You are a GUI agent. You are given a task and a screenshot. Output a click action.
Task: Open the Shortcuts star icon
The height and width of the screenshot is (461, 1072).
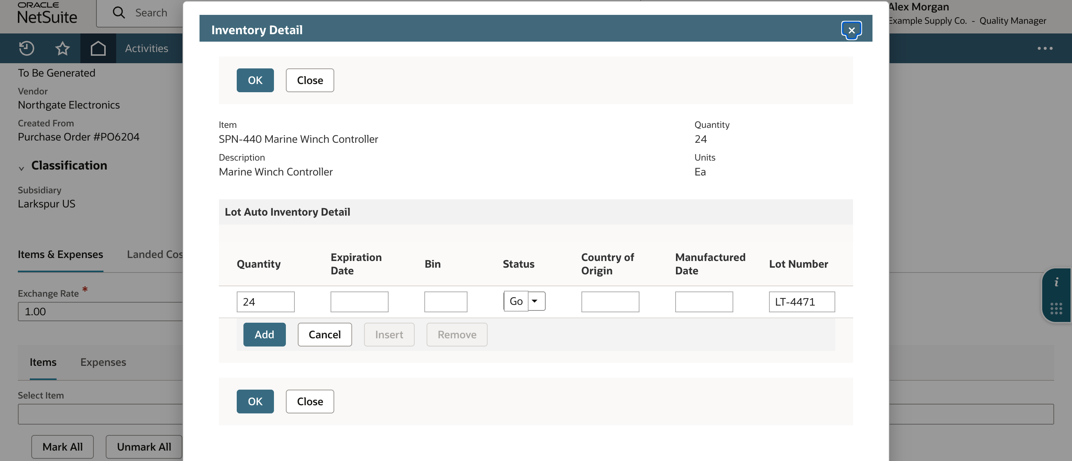click(63, 48)
